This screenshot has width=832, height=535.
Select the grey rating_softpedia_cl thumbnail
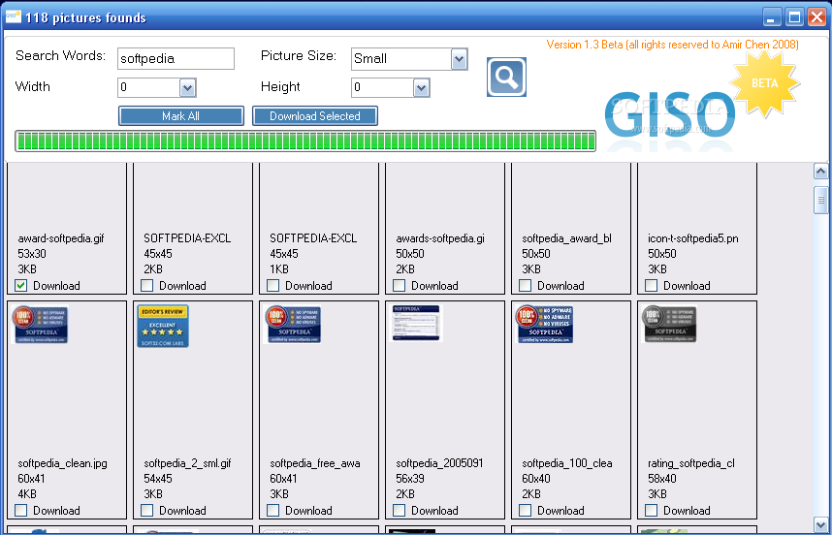(669, 325)
